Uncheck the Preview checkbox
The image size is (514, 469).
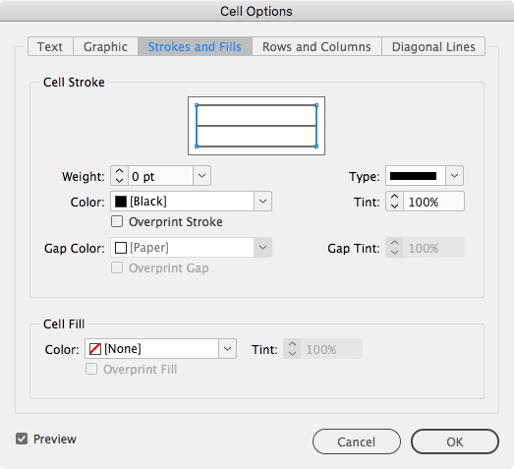point(22,439)
